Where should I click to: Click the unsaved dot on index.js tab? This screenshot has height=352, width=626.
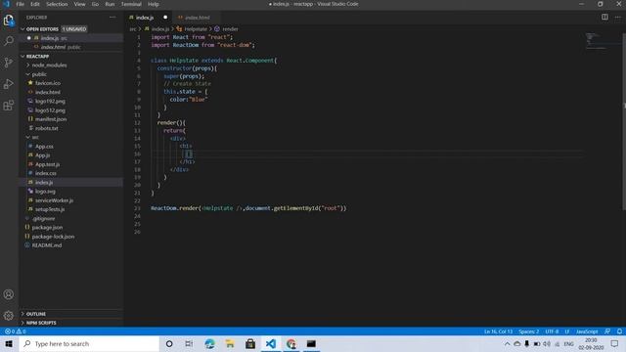[165, 18]
